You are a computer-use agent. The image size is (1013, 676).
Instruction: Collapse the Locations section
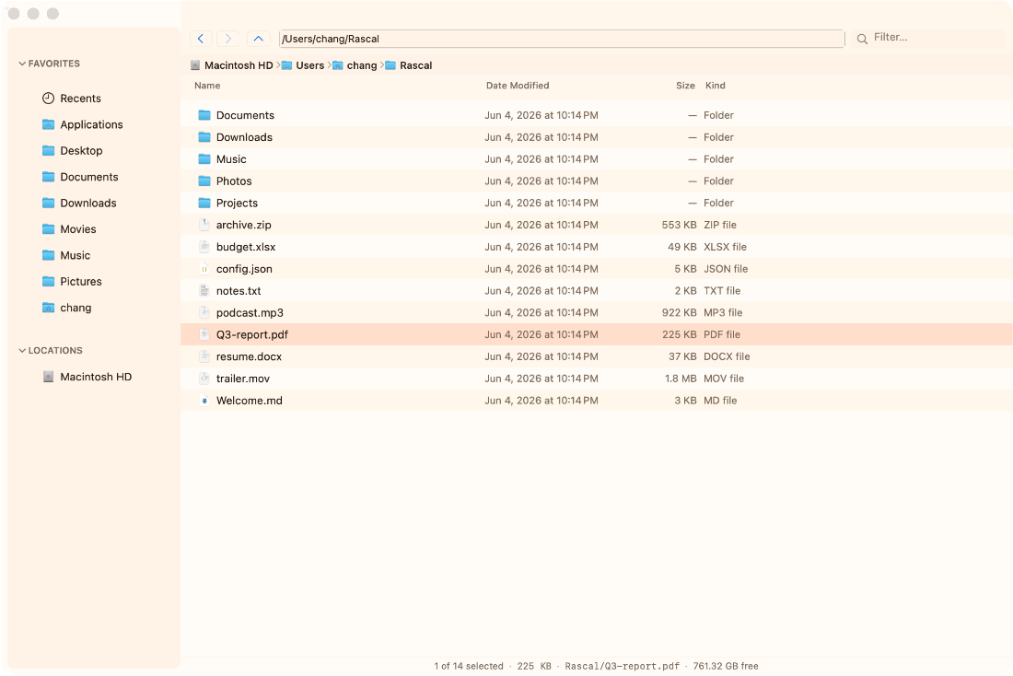[22, 350]
